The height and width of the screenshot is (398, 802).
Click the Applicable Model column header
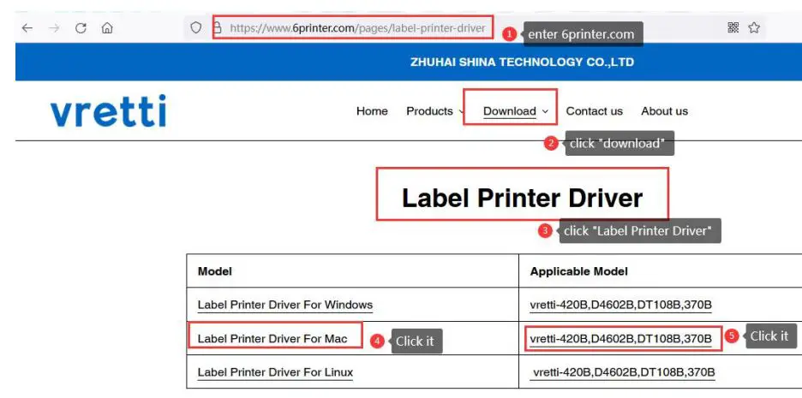pyautogui.click(x=579, y=271)
